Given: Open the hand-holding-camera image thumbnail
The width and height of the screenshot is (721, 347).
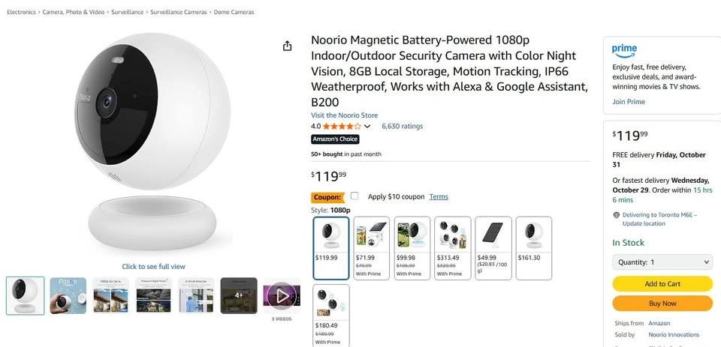Looking at the screenshot, I should (x=68, y=295).
